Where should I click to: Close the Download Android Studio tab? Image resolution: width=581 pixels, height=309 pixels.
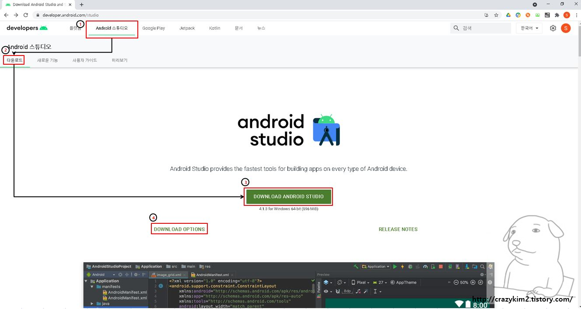coord(71,4)
